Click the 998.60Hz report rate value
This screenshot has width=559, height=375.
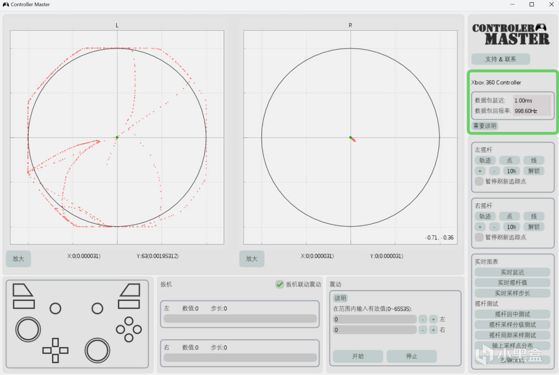(526, 111)
